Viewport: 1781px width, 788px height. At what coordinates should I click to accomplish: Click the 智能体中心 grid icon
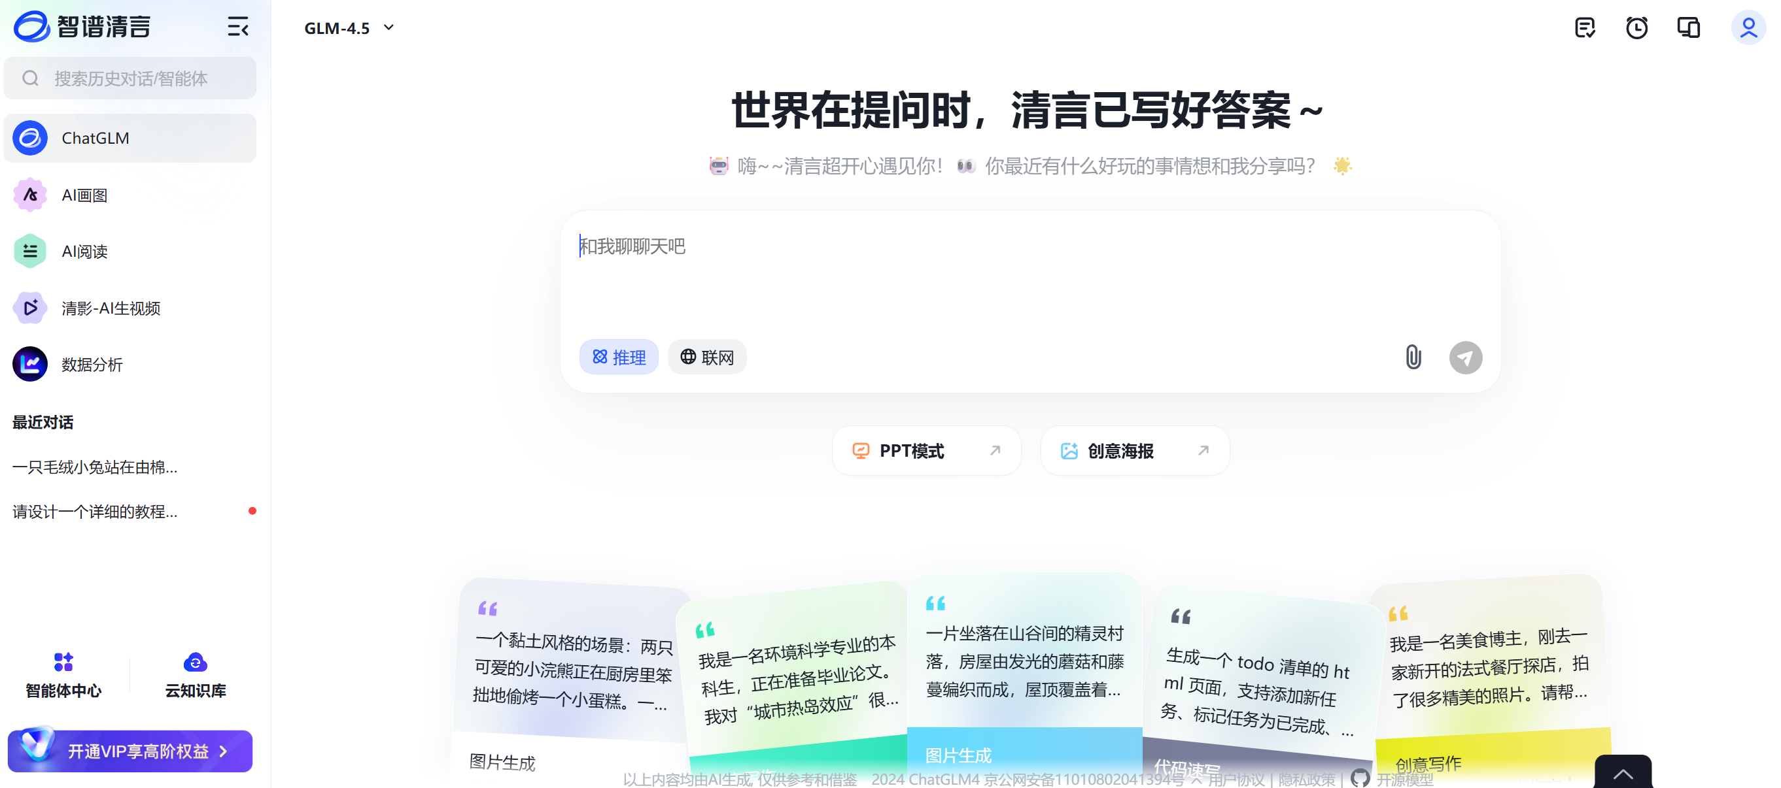point(63,663)
